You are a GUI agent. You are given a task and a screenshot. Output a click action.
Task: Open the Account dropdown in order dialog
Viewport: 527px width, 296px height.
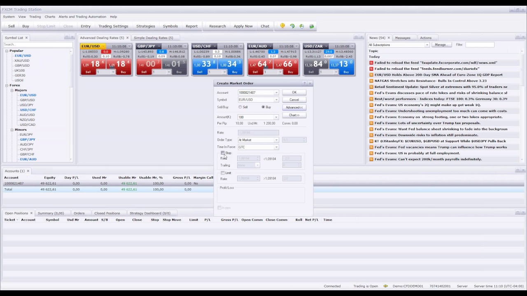[276, 92]
